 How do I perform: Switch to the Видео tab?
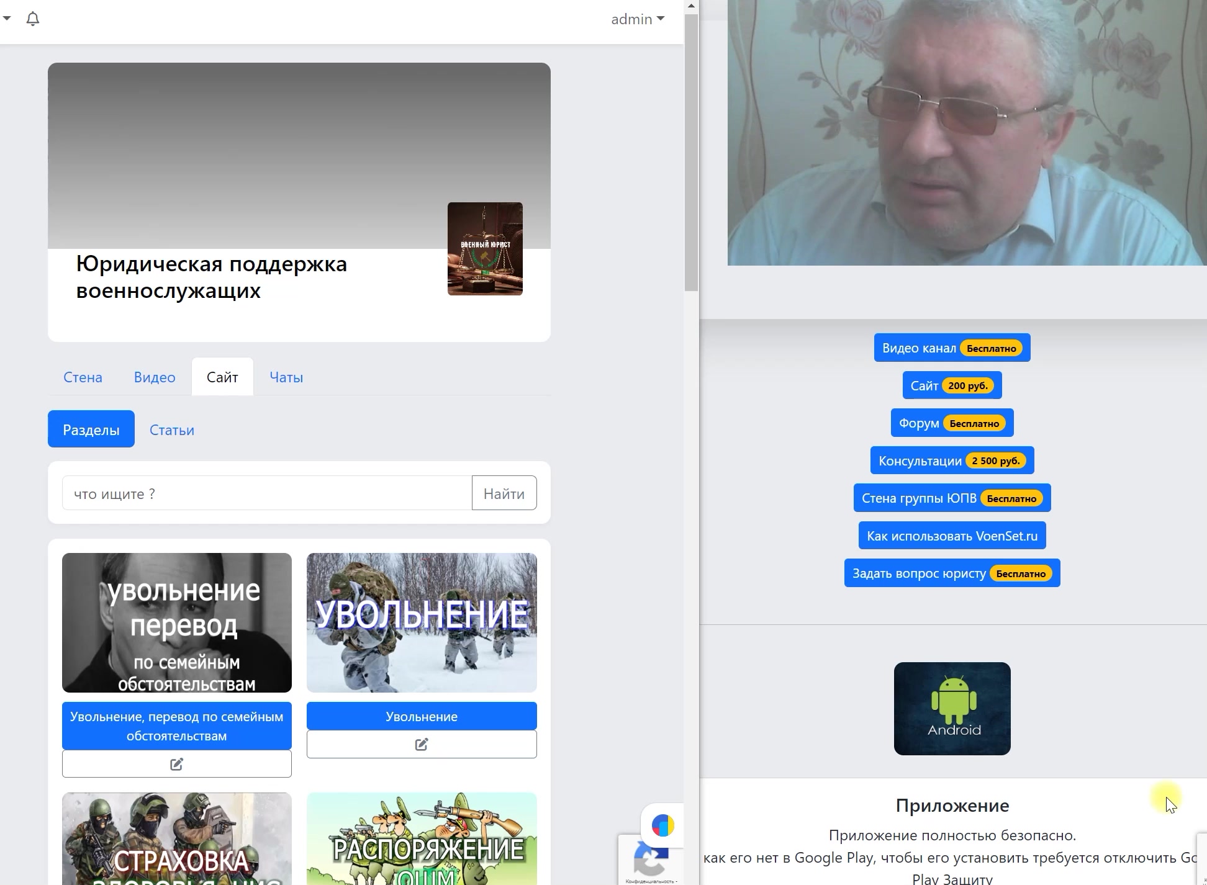coord(155,377)
